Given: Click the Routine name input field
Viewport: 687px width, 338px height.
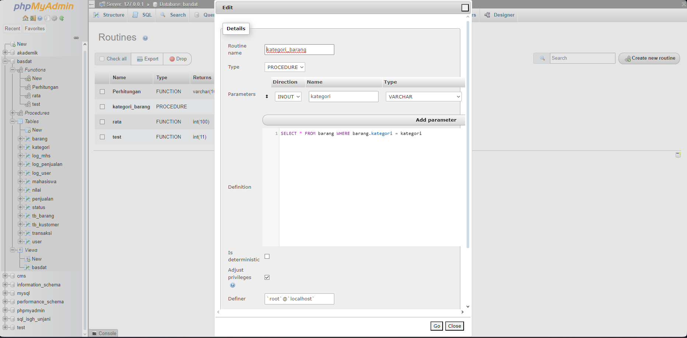Looking at the screenshot, I should click(x=299, y=49).
